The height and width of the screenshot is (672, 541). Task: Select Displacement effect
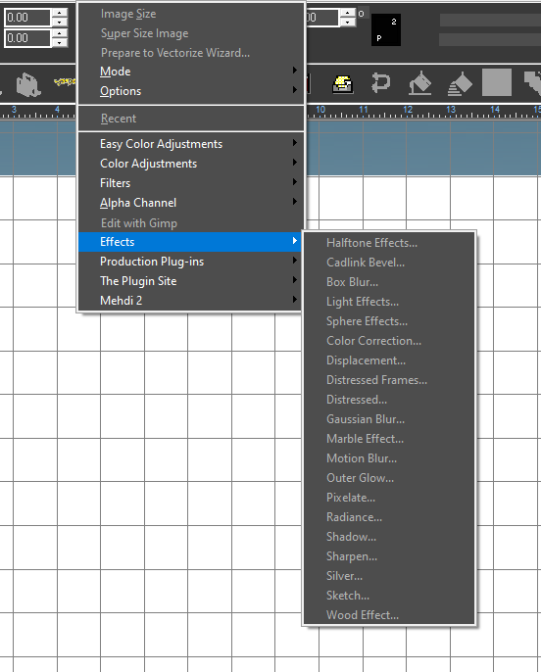(389, 360)
